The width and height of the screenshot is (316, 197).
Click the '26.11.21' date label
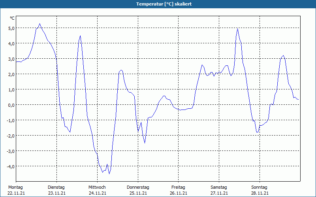tap(179, 193)
